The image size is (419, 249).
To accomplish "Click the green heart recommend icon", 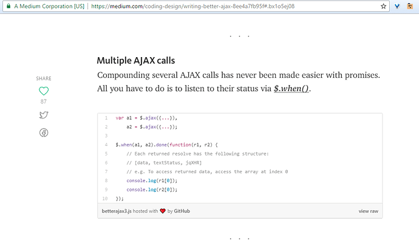I will tap(44, 91).
